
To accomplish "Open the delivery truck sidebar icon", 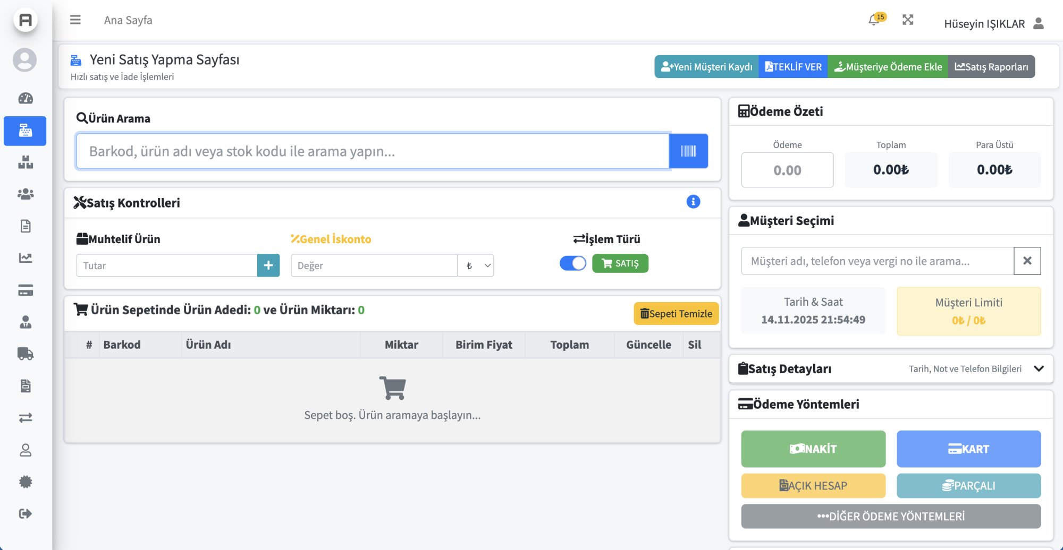I will tap(26, 354).
